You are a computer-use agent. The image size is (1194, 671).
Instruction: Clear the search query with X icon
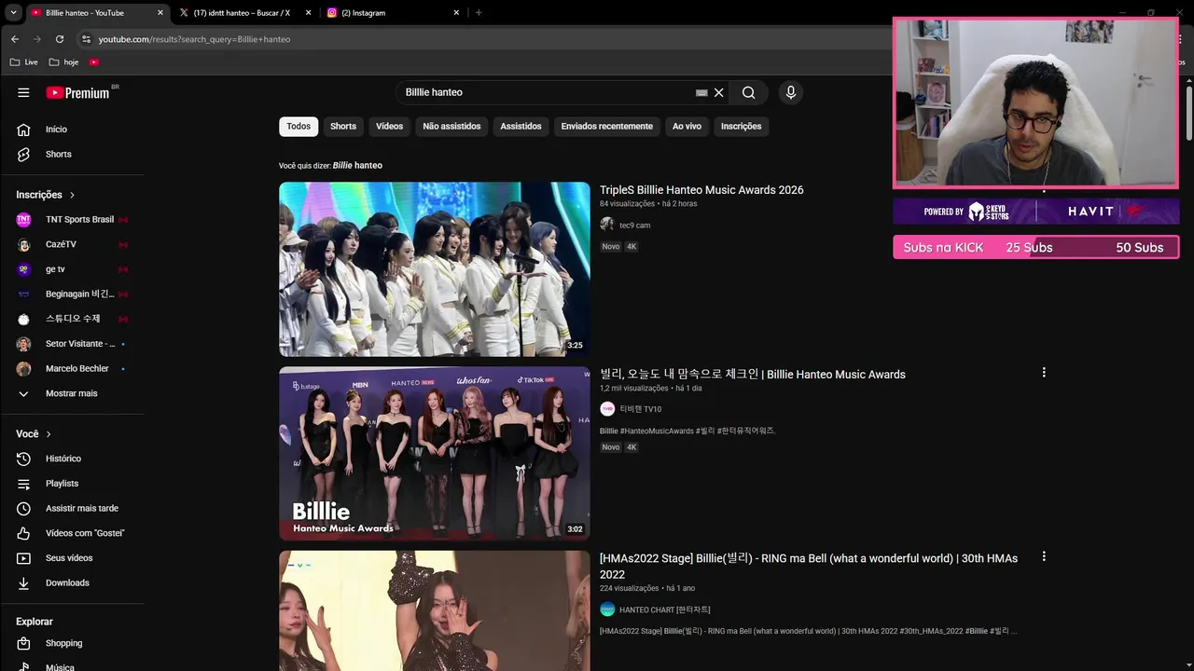tap(718, 92)
